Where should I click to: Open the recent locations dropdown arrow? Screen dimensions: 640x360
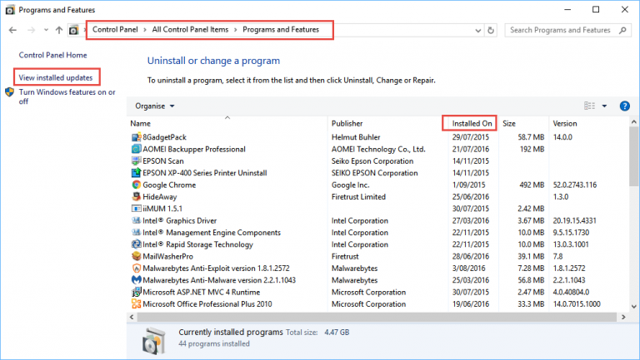coord(46,30)
